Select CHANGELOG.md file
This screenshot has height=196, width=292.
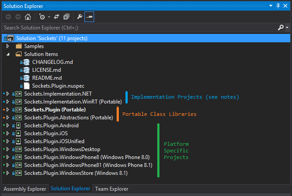pos(53,62)
